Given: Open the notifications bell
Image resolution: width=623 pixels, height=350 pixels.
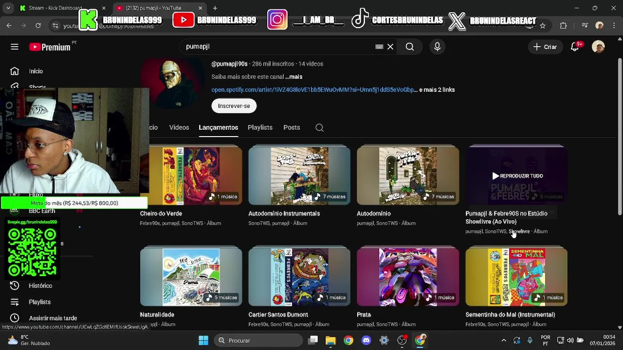Looking at the screenshot, I should 575,47.
